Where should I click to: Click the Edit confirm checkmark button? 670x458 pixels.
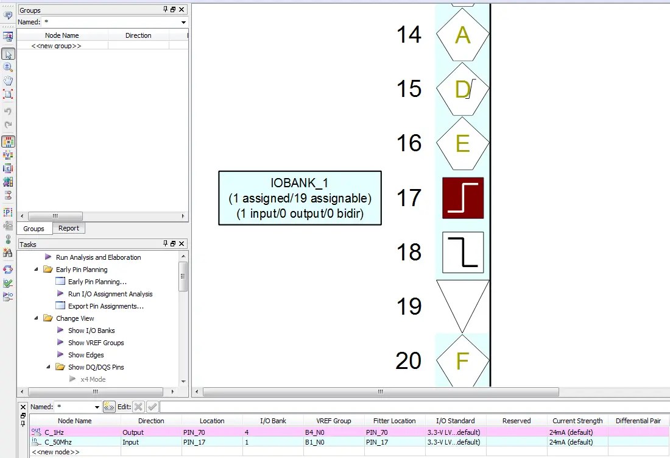(x=152, y=407)
